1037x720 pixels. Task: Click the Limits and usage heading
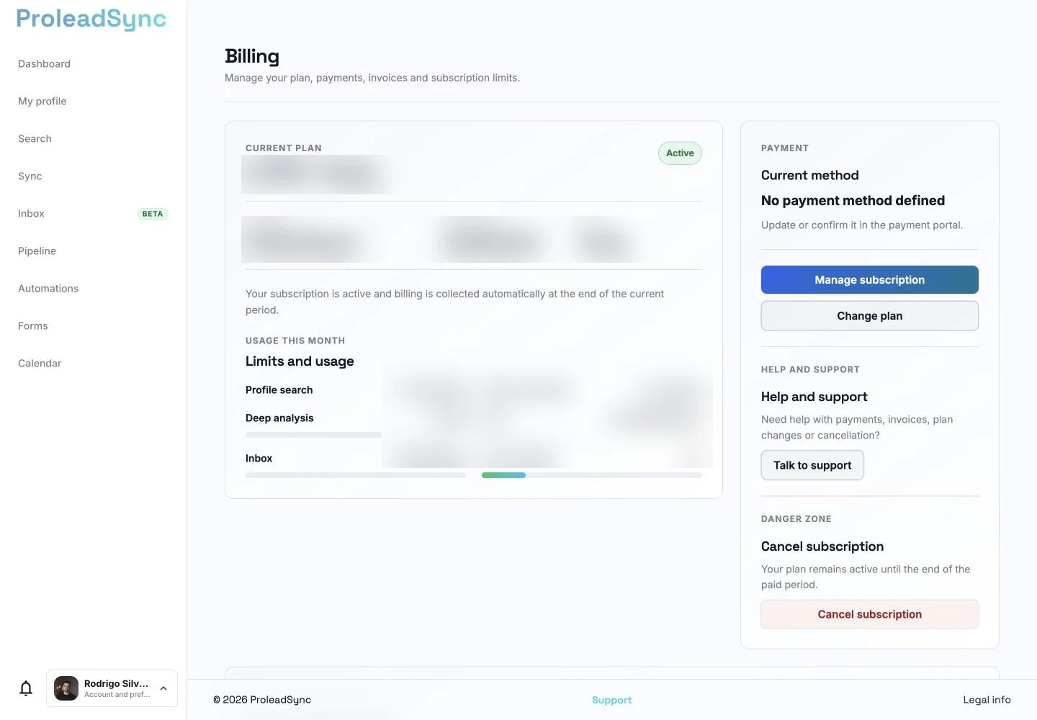pos(300,361)
